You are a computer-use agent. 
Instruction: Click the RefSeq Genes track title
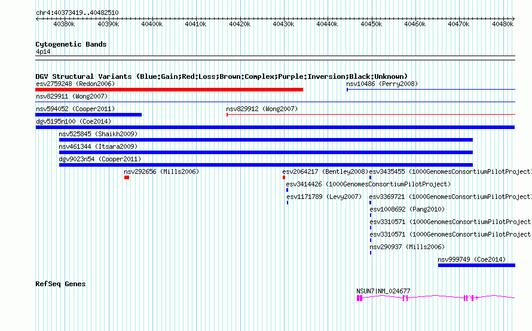[x=60, y=284]
